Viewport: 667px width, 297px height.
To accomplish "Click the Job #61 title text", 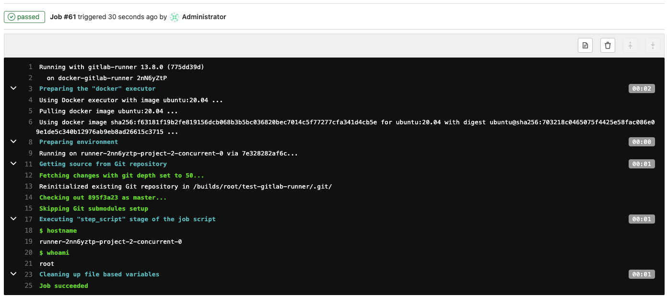I will (63, 17).
